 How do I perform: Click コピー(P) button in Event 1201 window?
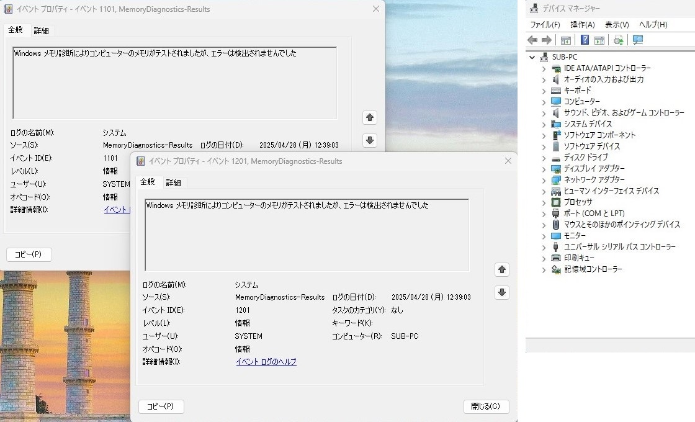click(x=161, y=406)
